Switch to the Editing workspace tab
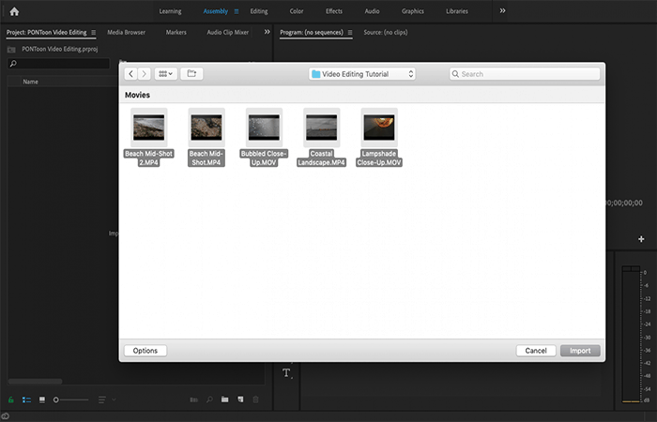The width and height of the screenshot is (657, 422). [259, 11]
